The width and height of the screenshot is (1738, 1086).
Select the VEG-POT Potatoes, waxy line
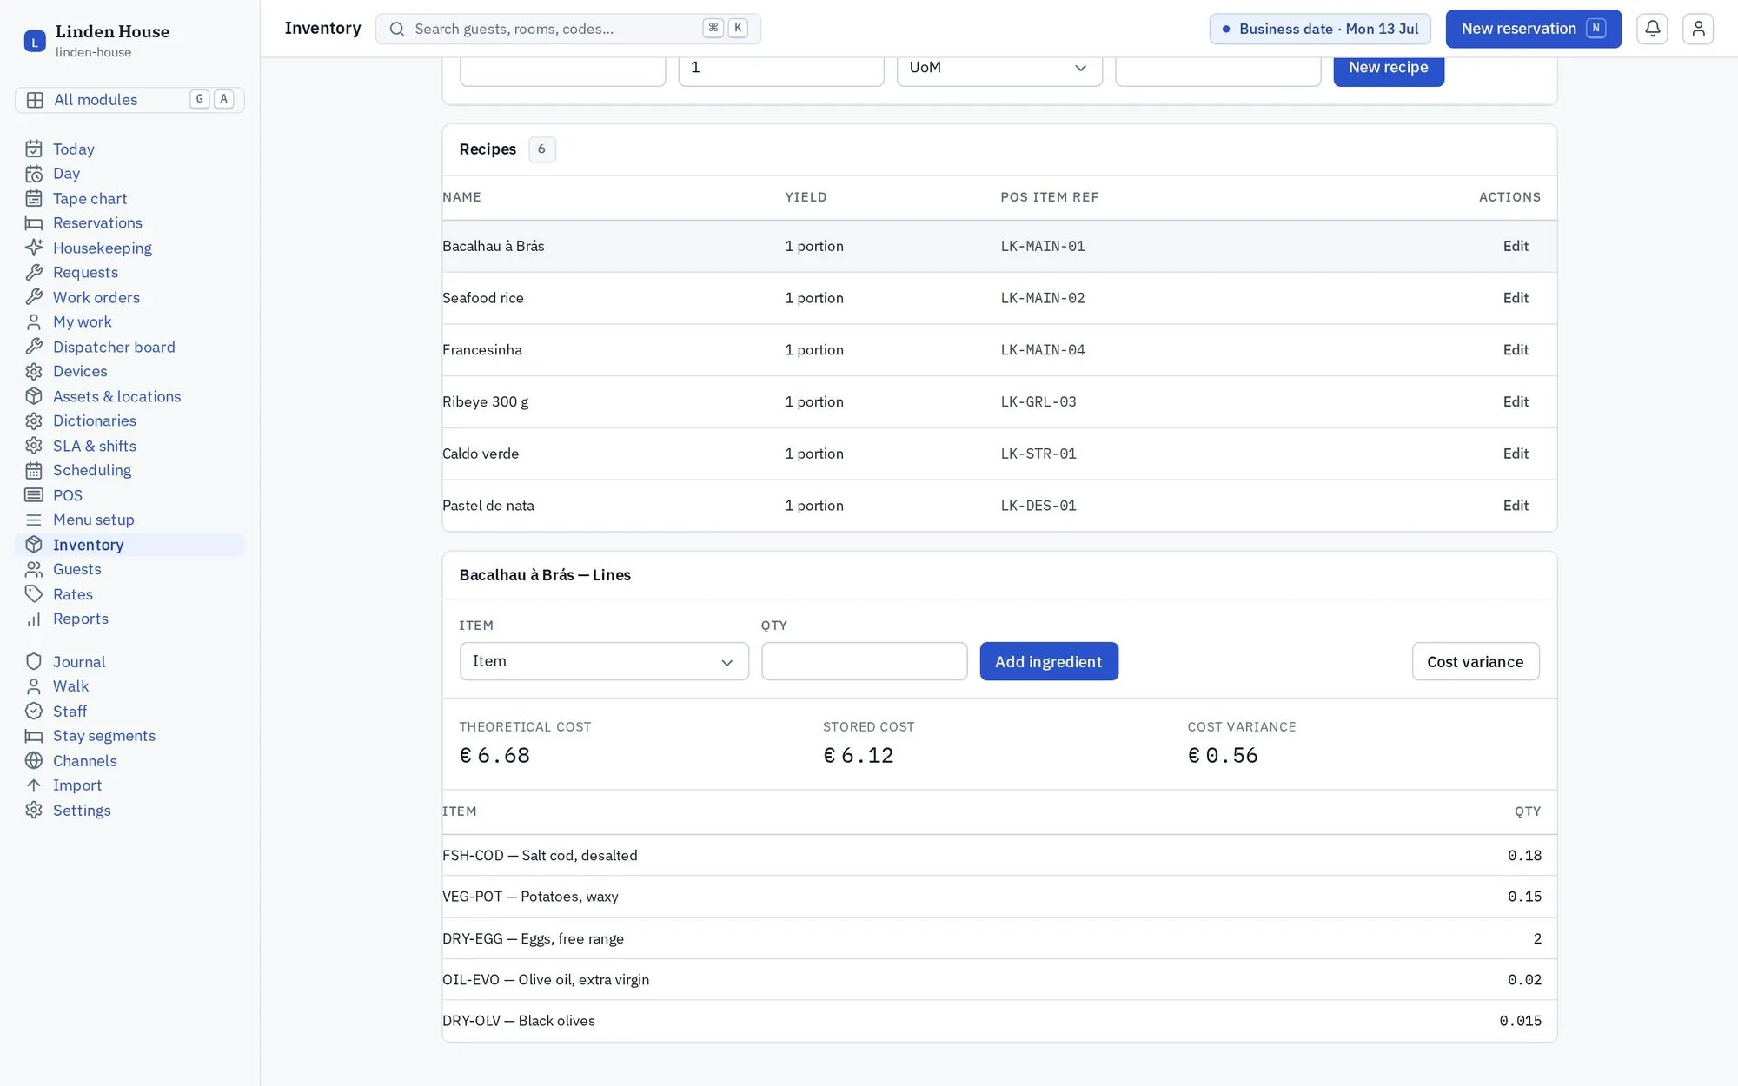coord(999,897)
